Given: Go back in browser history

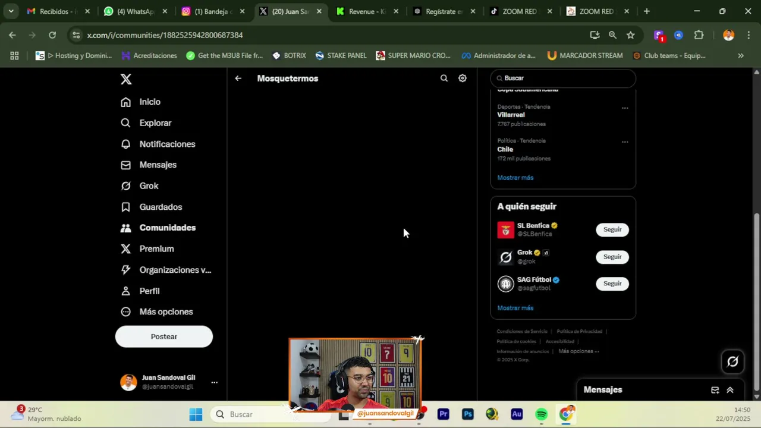Looking at the screenshot, I should tap(12, 35).
